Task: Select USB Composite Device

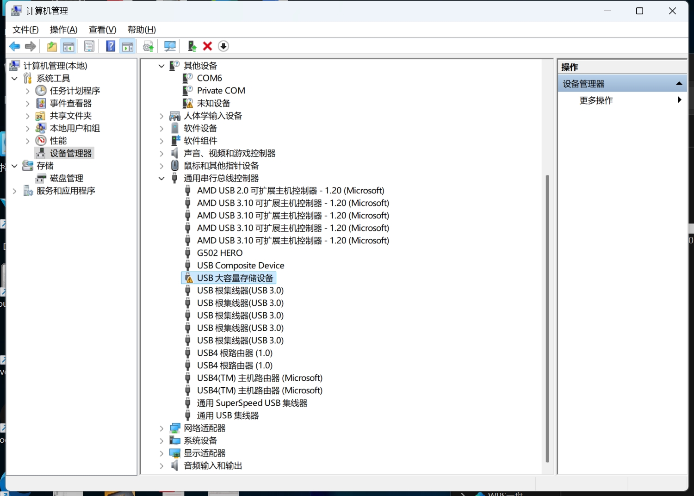Action: point(241,266)
